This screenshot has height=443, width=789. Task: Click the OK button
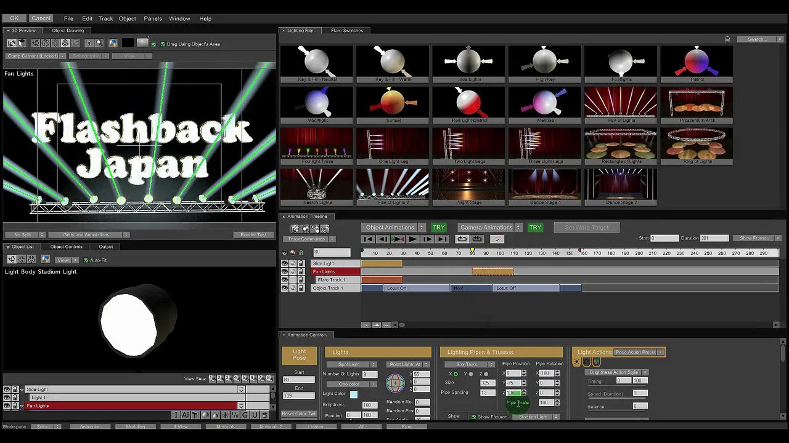14,18
